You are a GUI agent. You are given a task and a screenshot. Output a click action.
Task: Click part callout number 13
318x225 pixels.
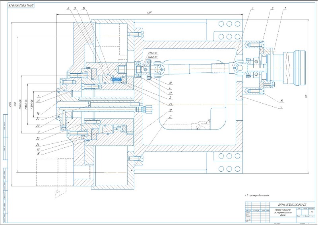coord(84,8)
